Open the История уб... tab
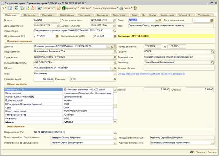Screen dimensions: 219x156 coord(186,15)
